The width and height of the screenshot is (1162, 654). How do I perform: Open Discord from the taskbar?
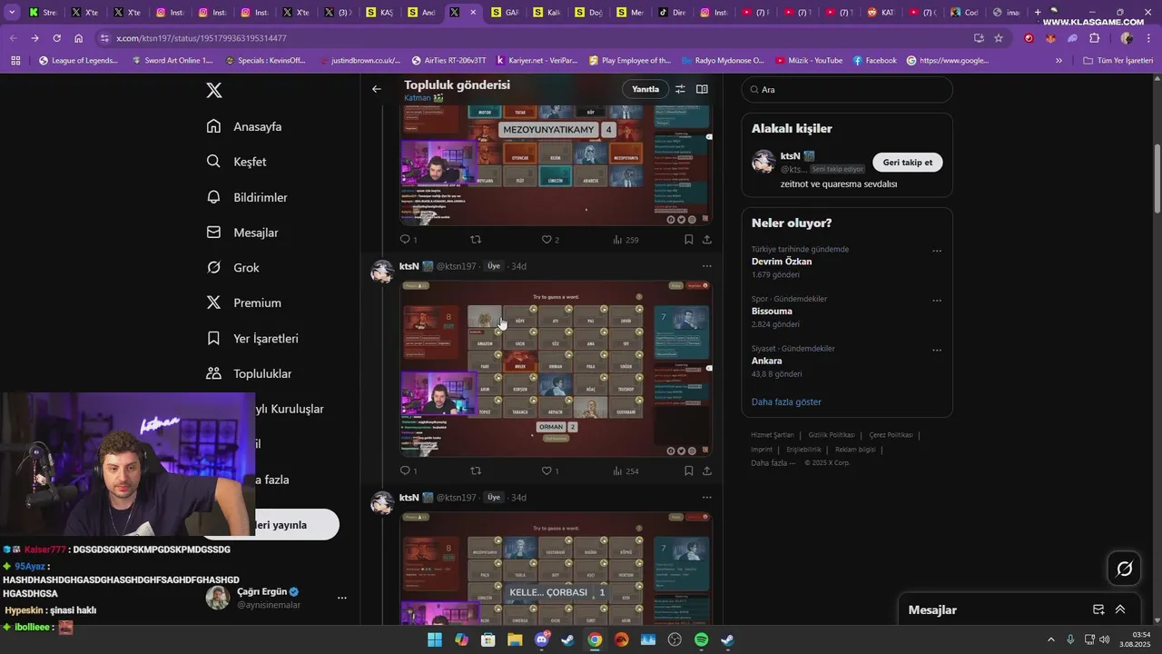[x=542, y=639]
